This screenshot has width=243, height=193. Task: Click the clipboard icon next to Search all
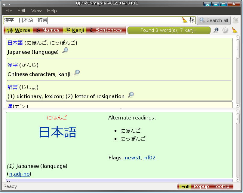click(x=235, y=20)
